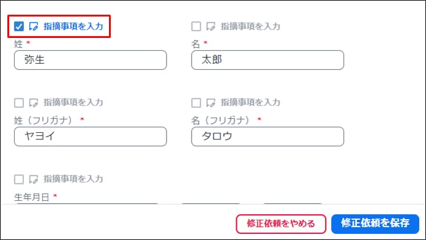Click the comment-edit icon above 名（フリガナ）

(x=211, y=103)
